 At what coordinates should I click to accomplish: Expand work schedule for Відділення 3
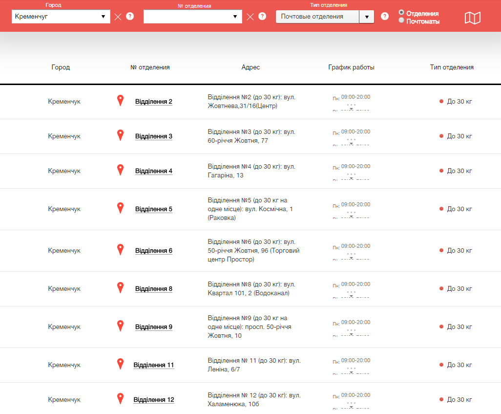coord(351,142)
